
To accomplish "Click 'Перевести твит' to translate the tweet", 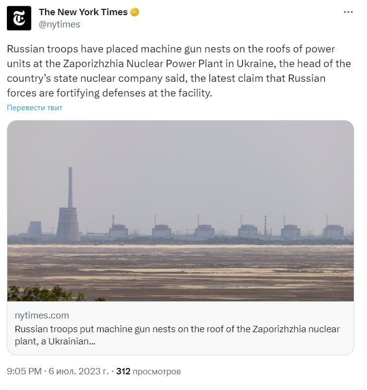I will [35, 108].
